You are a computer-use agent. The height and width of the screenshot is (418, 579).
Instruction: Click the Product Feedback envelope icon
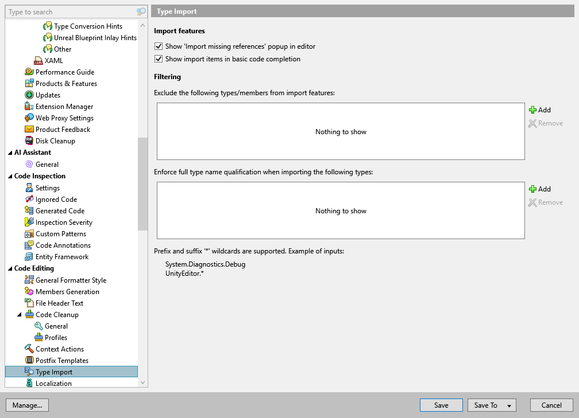point(29,130)
